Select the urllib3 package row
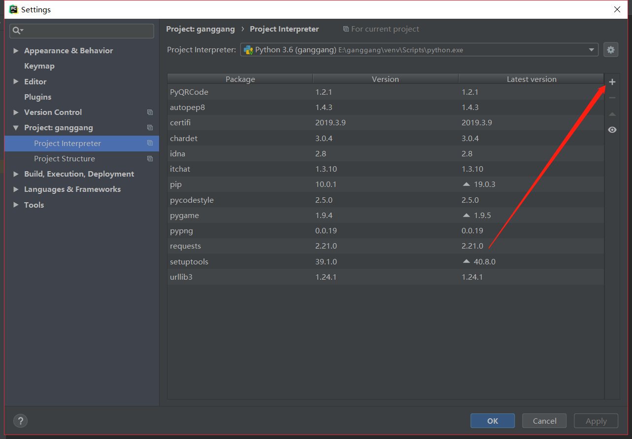The height and width of the screenshot is (439, 632). click(386, 277)
